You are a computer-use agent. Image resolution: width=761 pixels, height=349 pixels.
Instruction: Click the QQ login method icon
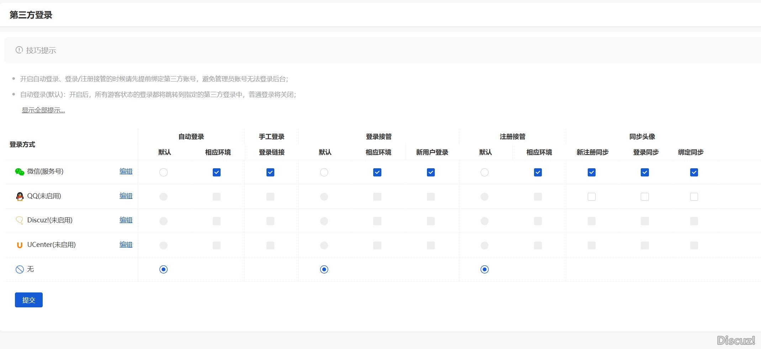[20, 196]
